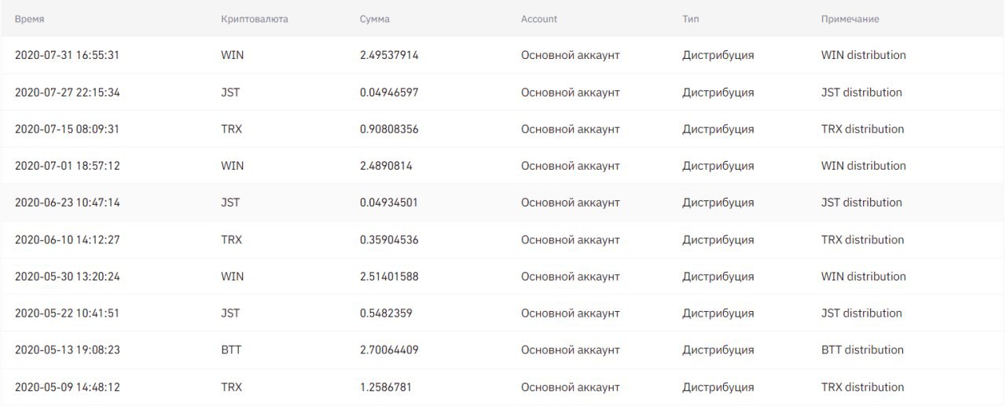
Task: Select timestamp 2020-06-23 10:47:14
Action: pyautogui.click(x=68, y=203)
